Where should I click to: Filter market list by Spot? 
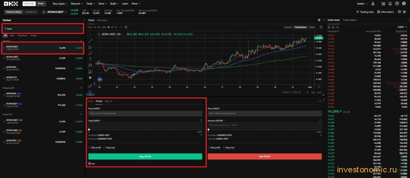click(12, 35)
